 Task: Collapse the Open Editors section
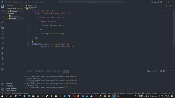pyautogui.click(x=14, y=9)
